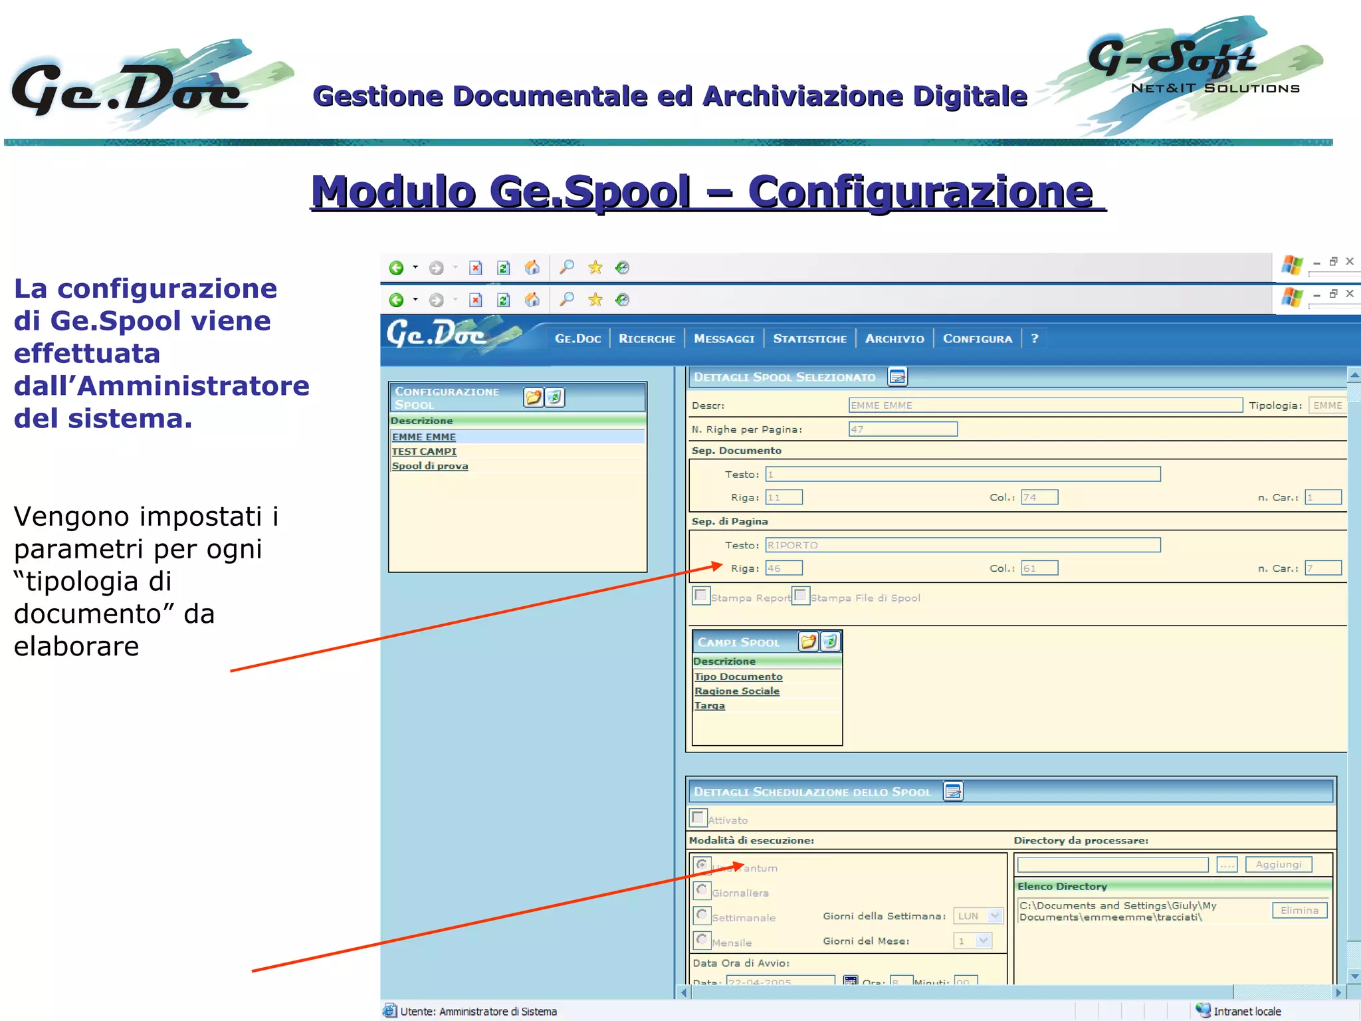1361x1021 pixels.
Task: Toggle the Stampa Report checkbox
Action: pyautogui.click(x=700, y=595)
